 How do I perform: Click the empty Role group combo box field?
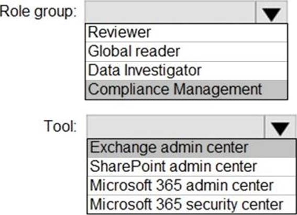[x=170, y=13]
